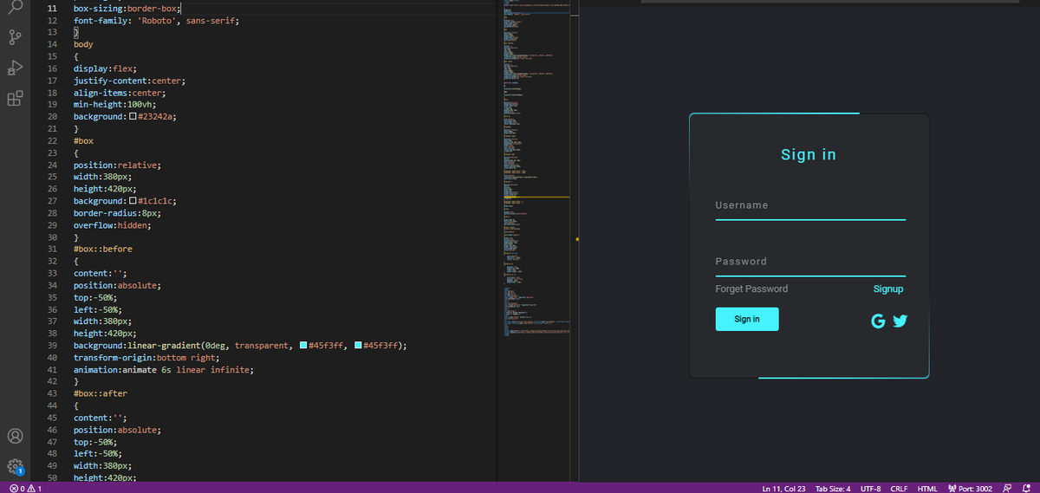Click the Forget Password link

coord(751,289)
